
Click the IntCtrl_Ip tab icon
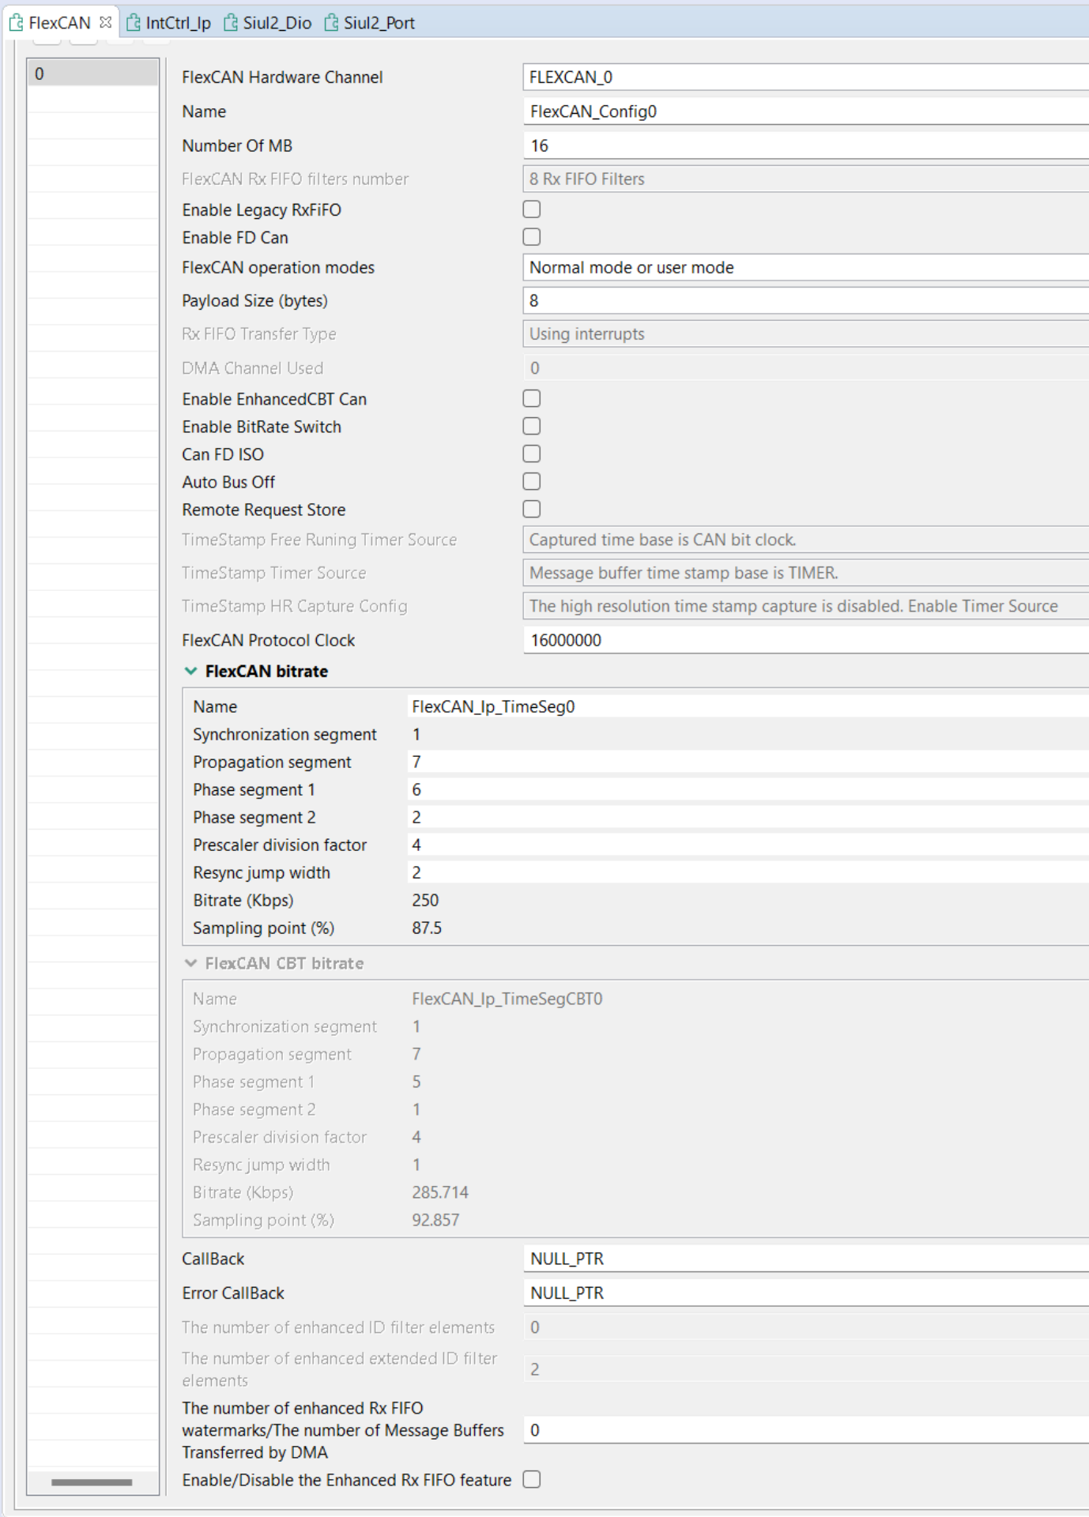[134, 23]
